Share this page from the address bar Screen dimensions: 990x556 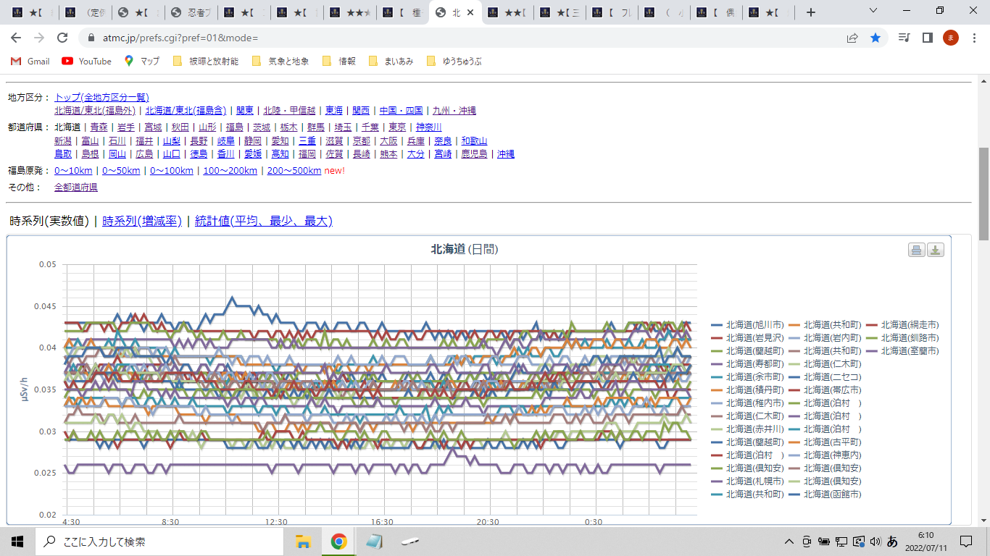tap(852, 38)
